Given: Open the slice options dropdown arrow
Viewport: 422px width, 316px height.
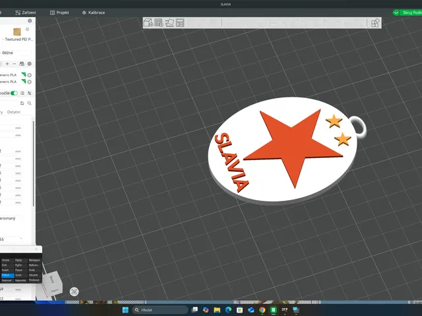Looking at the screenshot, I should 396,13.
